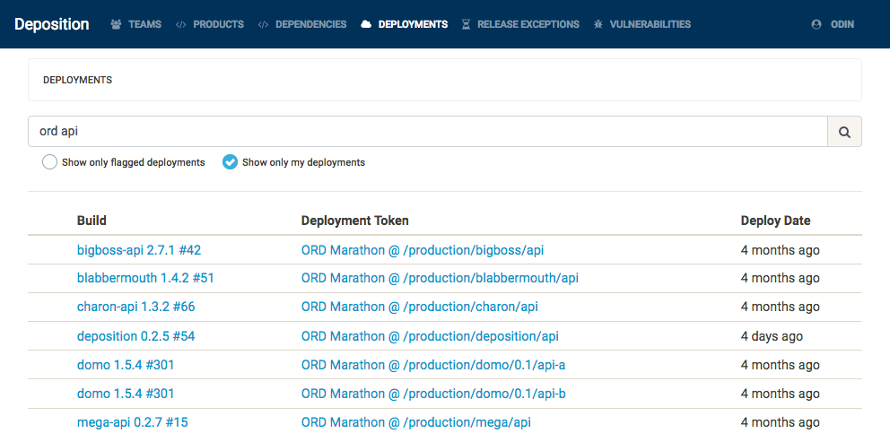Viewport: 890px width, 442px height.
Task: Open the Products menu item
Action: (x=210, y=24)
